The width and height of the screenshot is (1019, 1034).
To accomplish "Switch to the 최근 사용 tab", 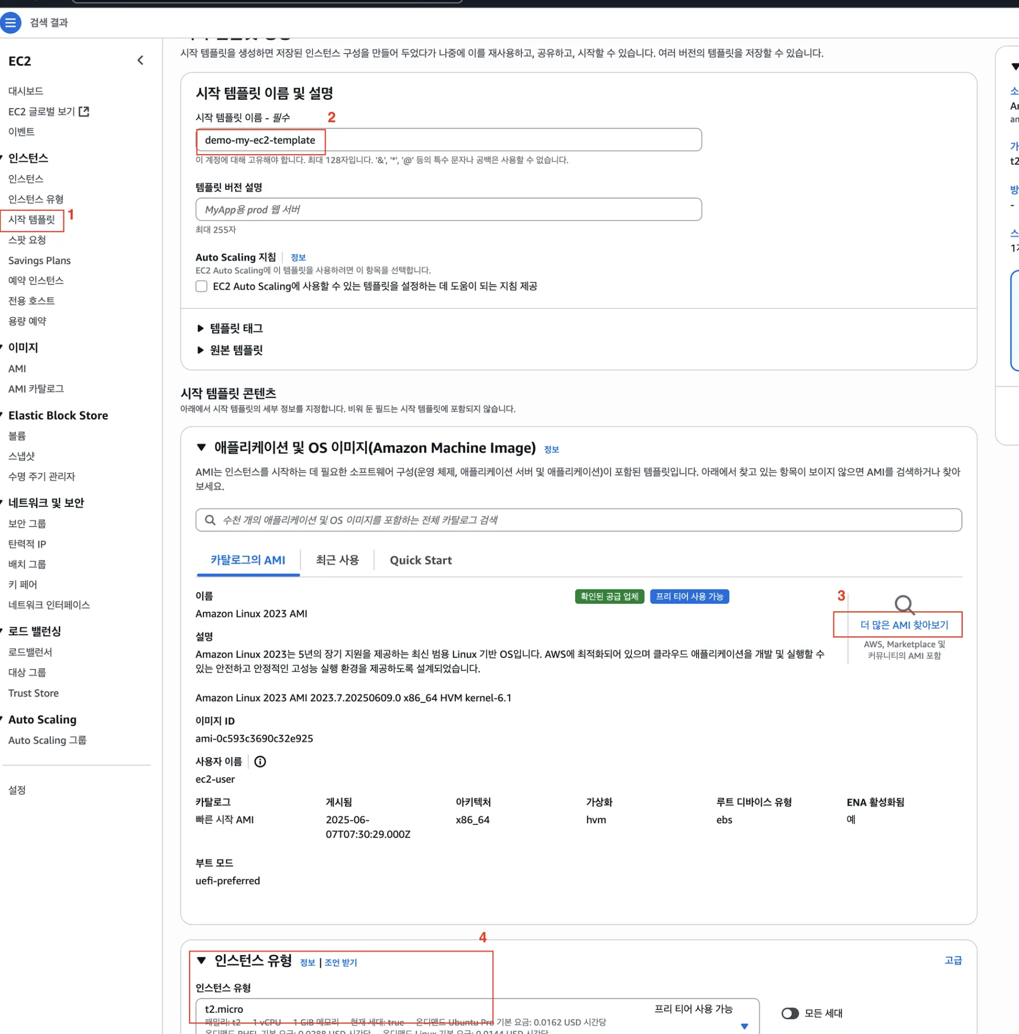I will tap(337, 560).
